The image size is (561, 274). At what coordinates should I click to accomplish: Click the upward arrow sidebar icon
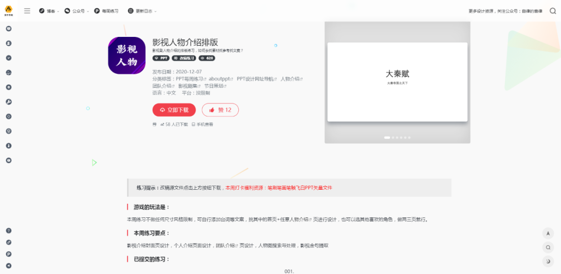[x=9, y=116]
